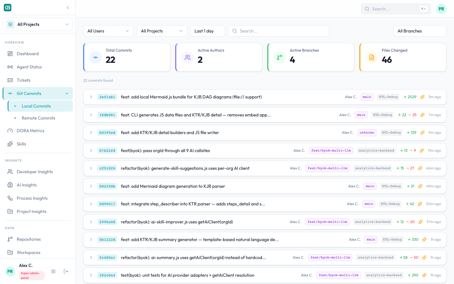Open the Last 1 day range filter
454x284 pixels.
208,31
